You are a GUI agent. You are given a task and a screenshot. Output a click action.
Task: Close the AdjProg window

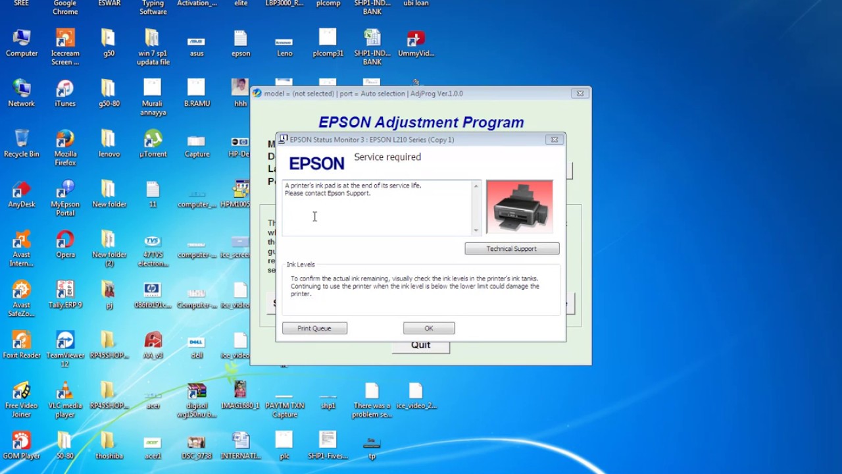(580, 93)
